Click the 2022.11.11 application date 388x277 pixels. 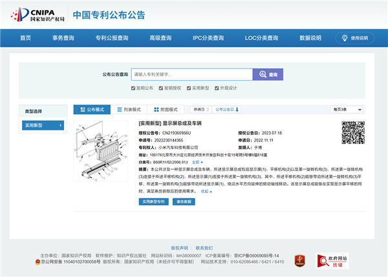pyautogui.click(x=264, y=140)
